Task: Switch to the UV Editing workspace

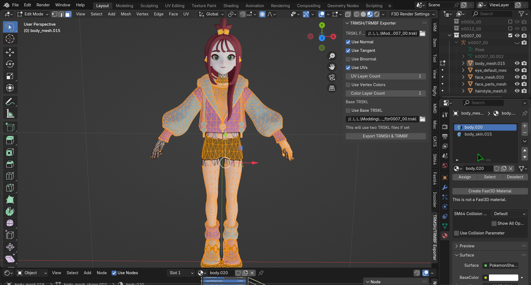Action: pyautogui.click(x=175, y=6)
